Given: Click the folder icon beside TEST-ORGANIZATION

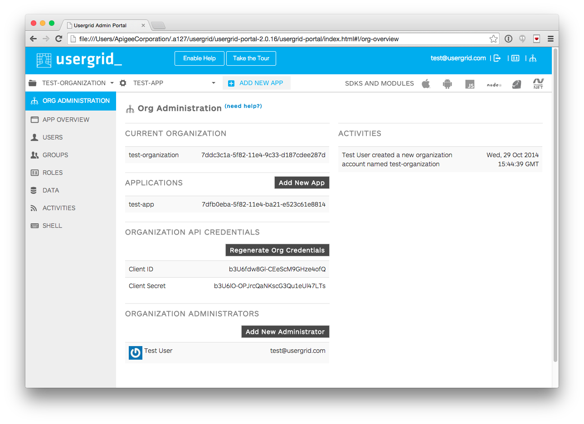Looking at the screenshot, I should tap(32, 83).
